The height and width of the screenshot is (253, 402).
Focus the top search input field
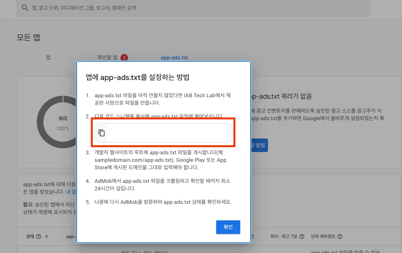pos(193,8)
